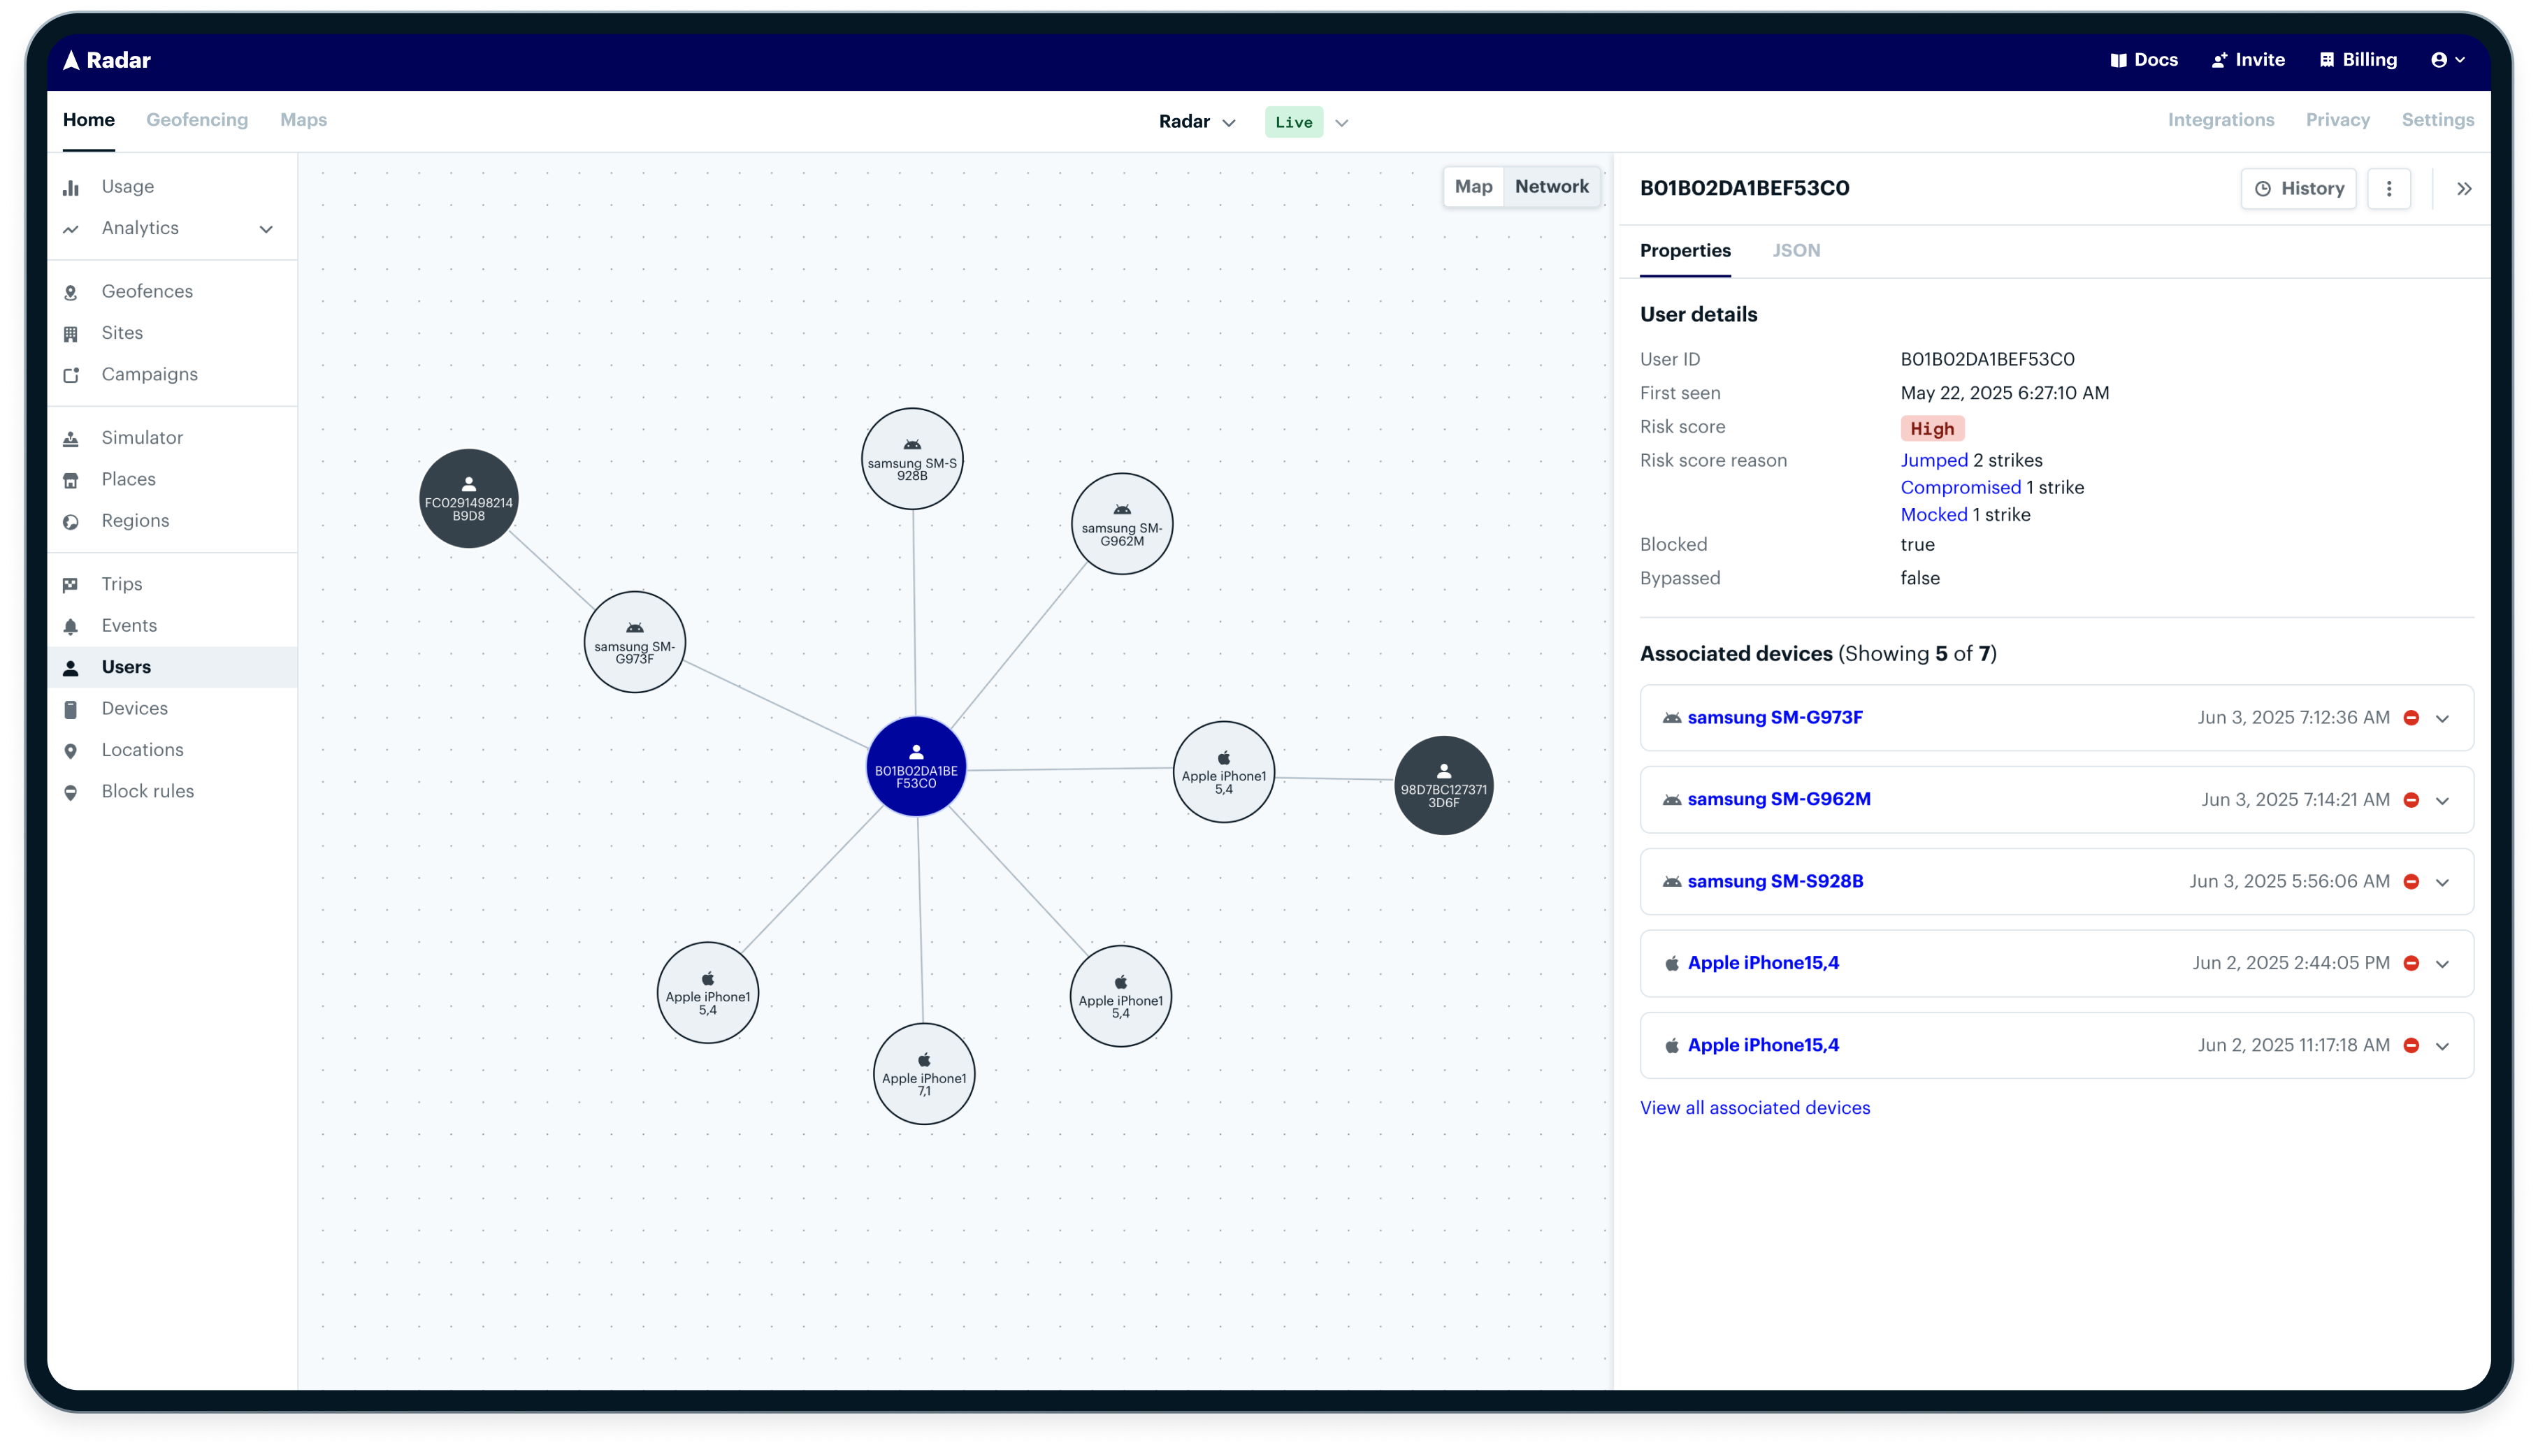Go to the Home tab
This screenshot has width=2538, height=1450.
point(89,119)
